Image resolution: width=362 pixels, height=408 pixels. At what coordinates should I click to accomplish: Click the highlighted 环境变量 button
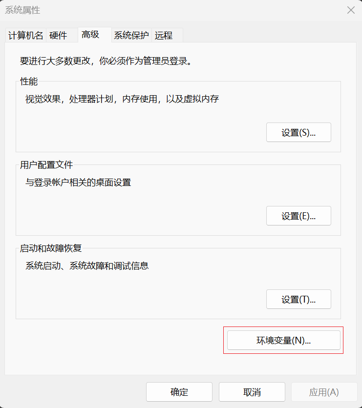click(283, 340)
